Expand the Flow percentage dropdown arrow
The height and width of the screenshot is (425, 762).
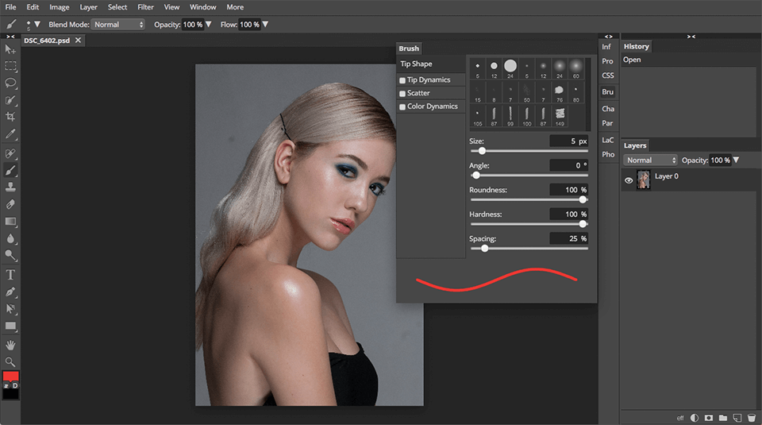[265, 25]
